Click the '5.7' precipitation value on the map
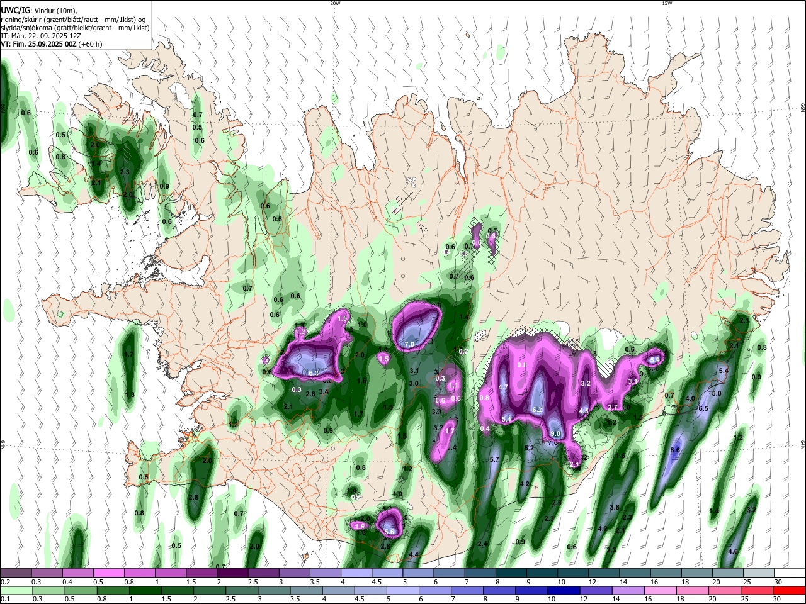 coord(494,460)
